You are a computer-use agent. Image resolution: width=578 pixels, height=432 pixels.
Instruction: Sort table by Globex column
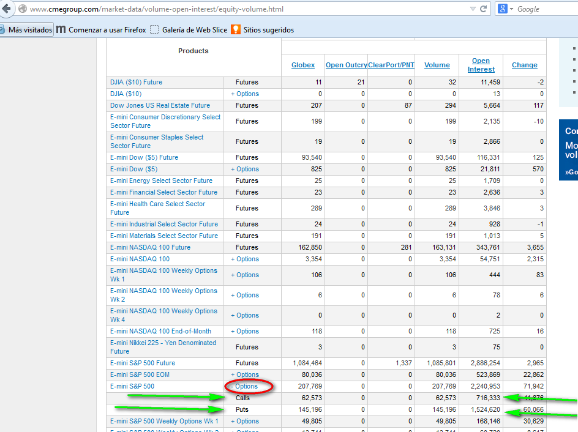click(303, 65)
